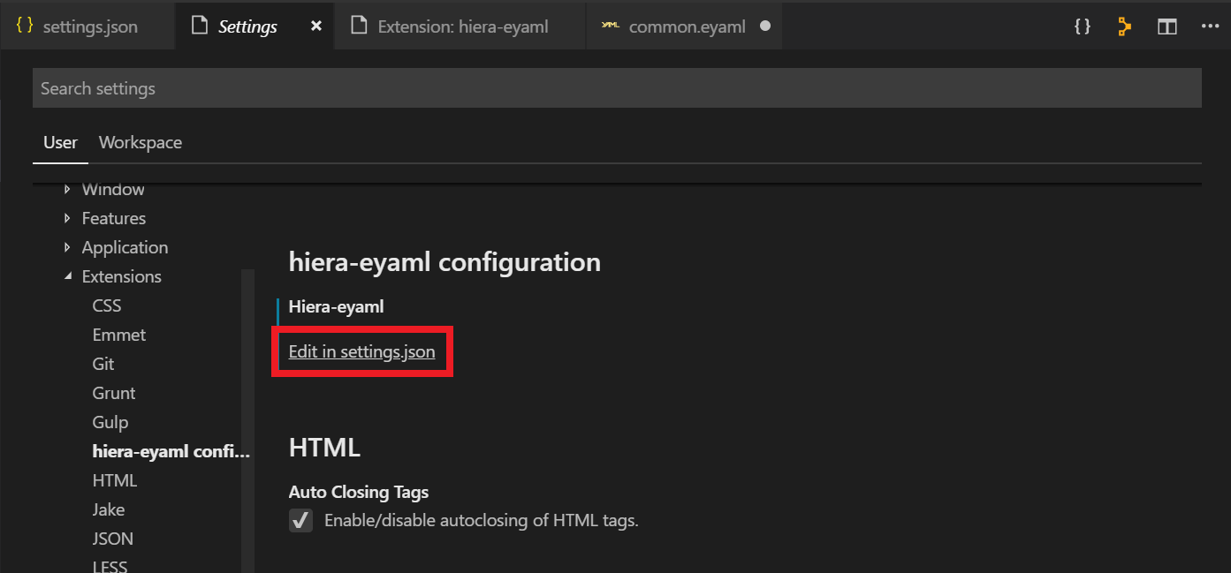This screenshot has height=573, width=1231.
Task: Close the Settings tab
Action: 315,26
